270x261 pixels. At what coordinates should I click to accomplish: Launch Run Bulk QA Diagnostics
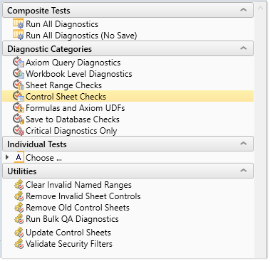pyautogui.click(x=72, y=219)
